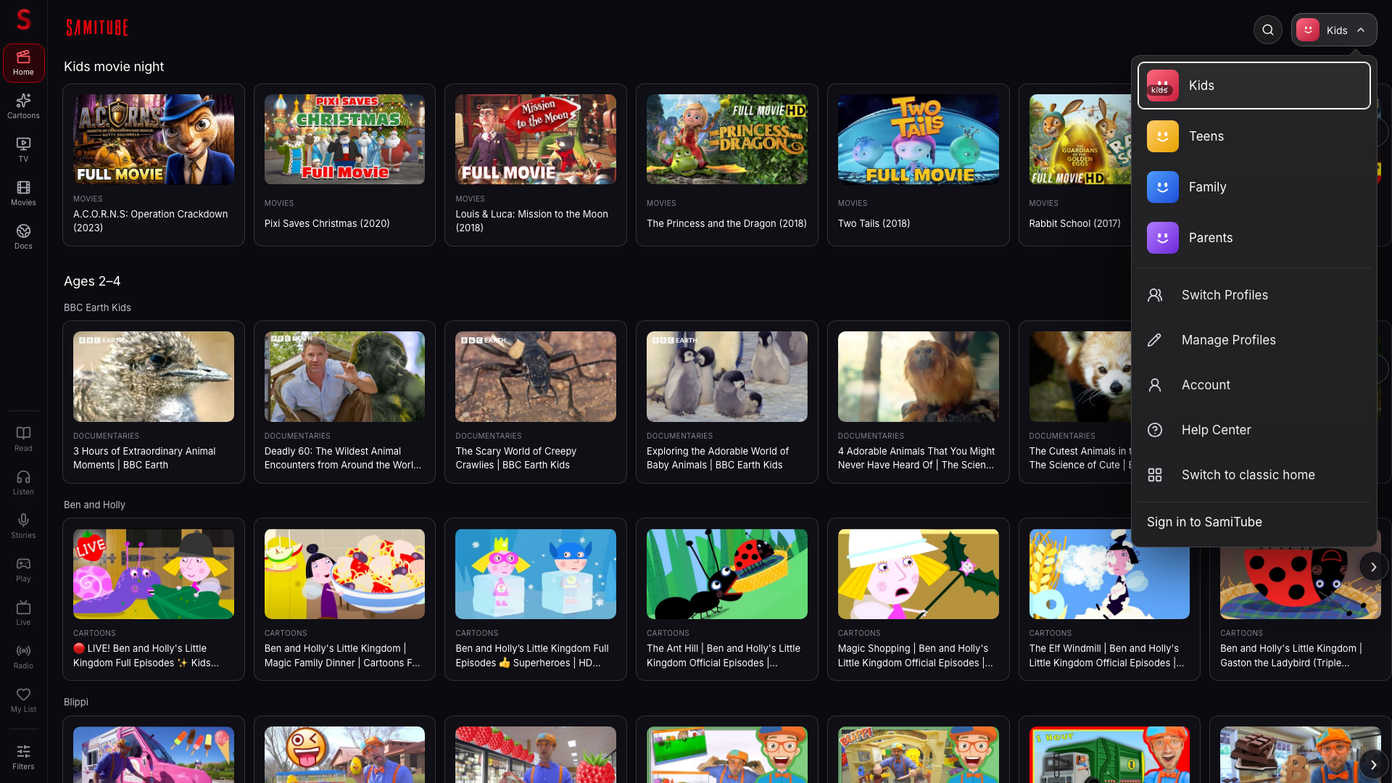
Task: Open the Rabbit School (2017) title
Action: (1074, 223)
